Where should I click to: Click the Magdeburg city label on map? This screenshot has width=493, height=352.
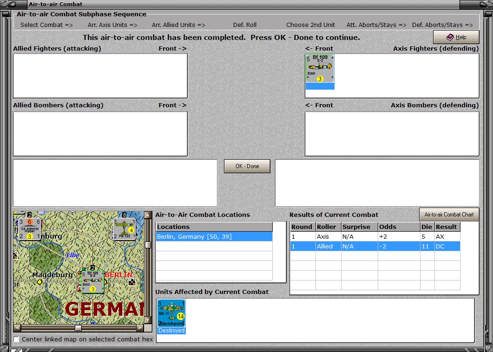pyautogui.click(x=53, y=275)
